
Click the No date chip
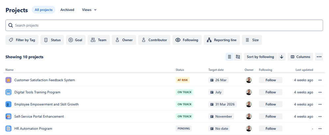pos(219,128)
